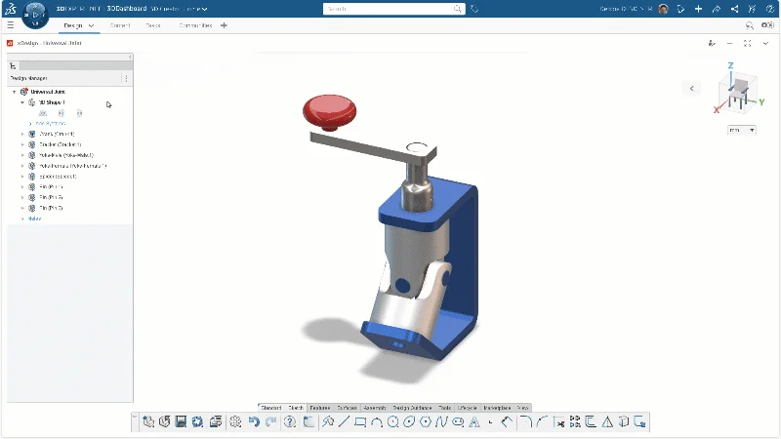Add new dashboard tab with plus button
The width and height of the screenshot is (781, 439).
(x=224, y=25)
